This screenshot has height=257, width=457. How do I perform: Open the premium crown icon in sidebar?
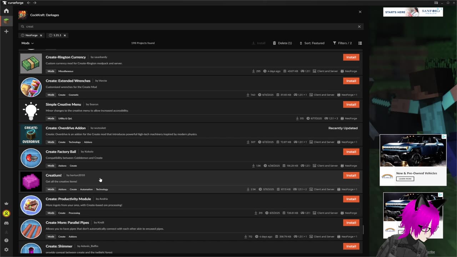coord(6,203)
